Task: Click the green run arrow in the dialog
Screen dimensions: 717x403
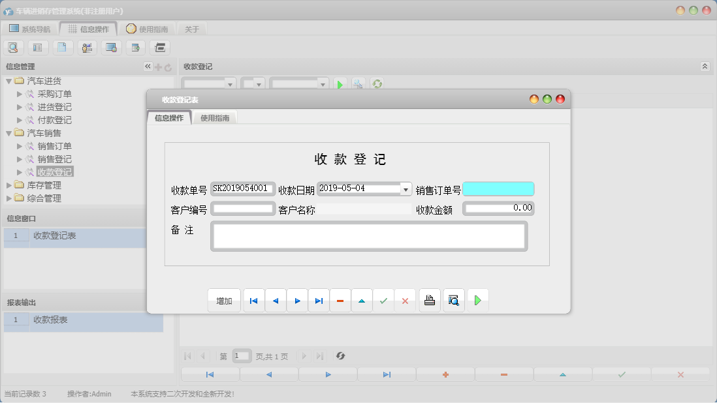Action: pyautogui.click(x=477, y=300)
